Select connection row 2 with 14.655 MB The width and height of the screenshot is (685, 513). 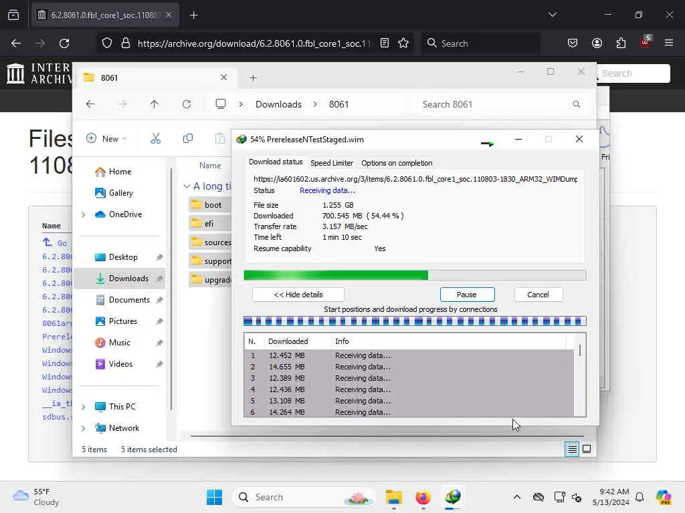click(x=409, y=367)
